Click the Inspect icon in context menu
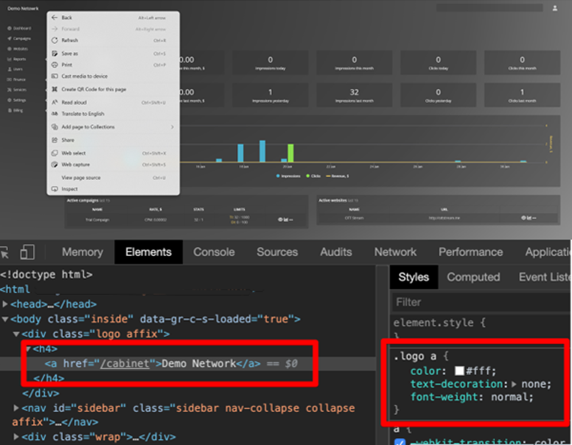The width and height of the screenshot is (572, 445). click(55, 189)
